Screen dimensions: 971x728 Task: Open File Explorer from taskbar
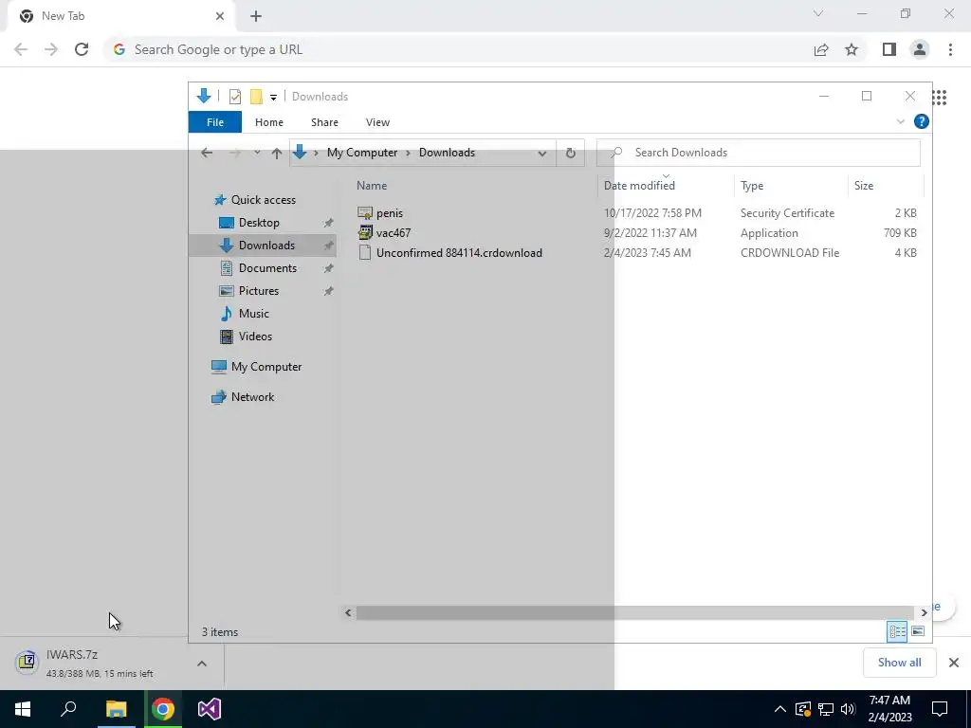[x=116, y=709]
